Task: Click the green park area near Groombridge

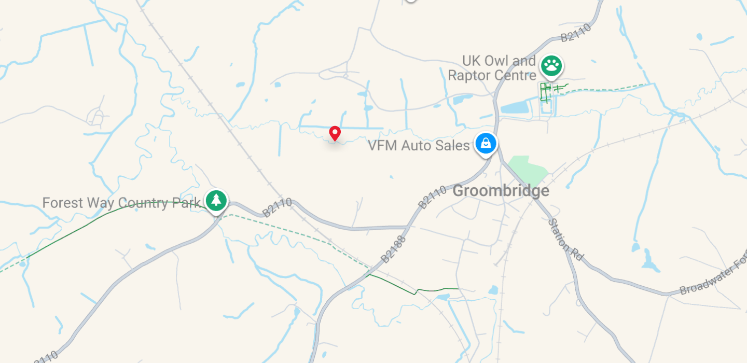Action: [528, 170]
